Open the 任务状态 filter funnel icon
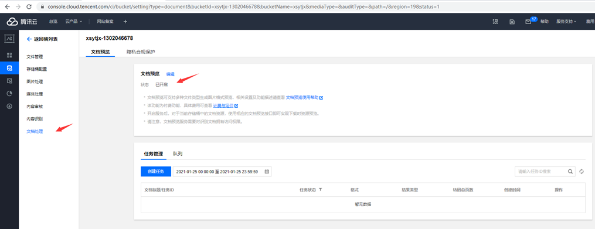 coord(320,189)
